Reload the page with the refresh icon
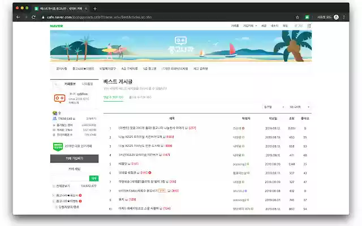This screenshot has width=362, height=226. pyautogui.click(x=34, y=17)
